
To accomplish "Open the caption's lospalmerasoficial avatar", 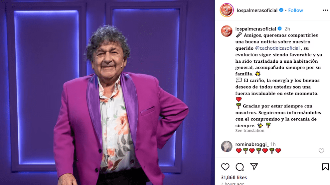I will point(227,31).
